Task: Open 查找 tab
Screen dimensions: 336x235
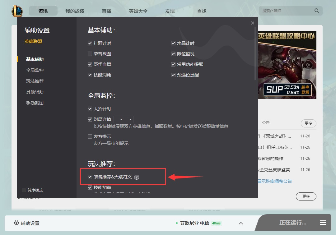Action: tap(202, 11)
